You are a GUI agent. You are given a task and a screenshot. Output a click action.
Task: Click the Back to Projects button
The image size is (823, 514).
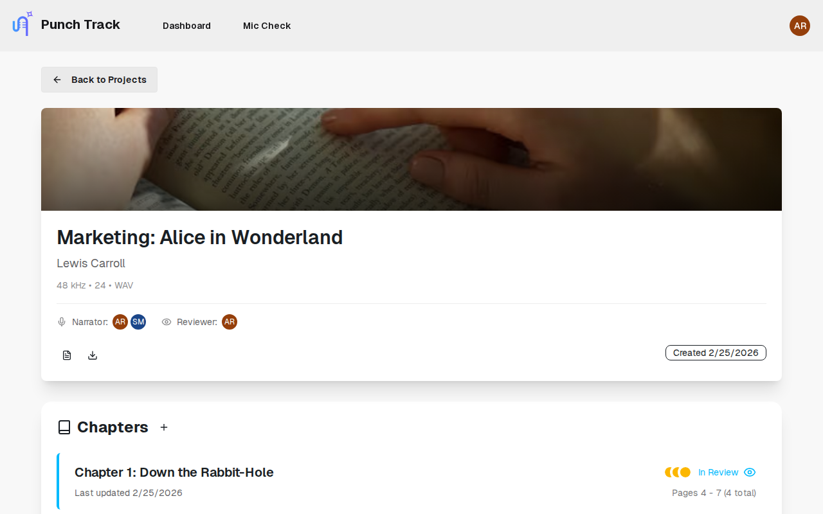point(100,80)
